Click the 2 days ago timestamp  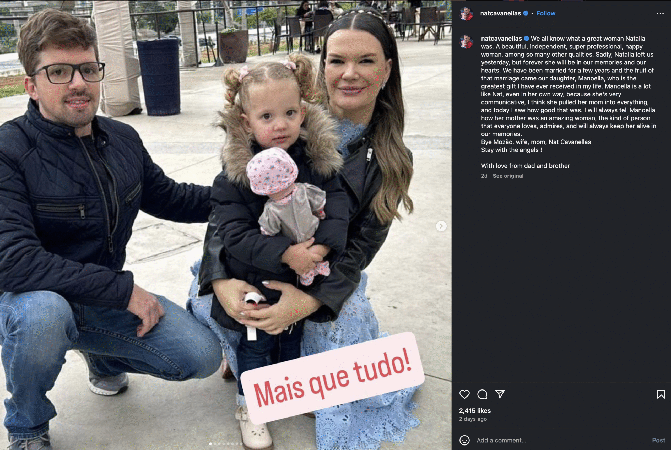pos(473,419)
